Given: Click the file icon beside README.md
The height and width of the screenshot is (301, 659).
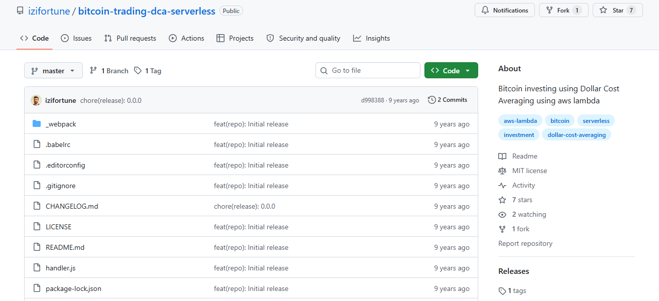Looking at the screenshot, I should (37, 247).
